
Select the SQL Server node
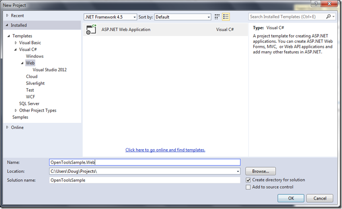29,103
